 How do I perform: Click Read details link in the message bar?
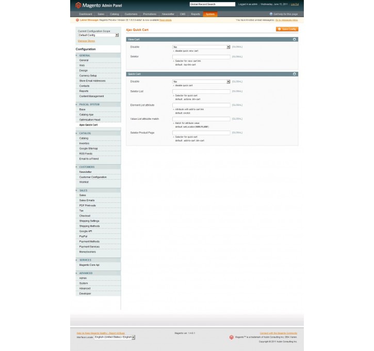point(166,20)
